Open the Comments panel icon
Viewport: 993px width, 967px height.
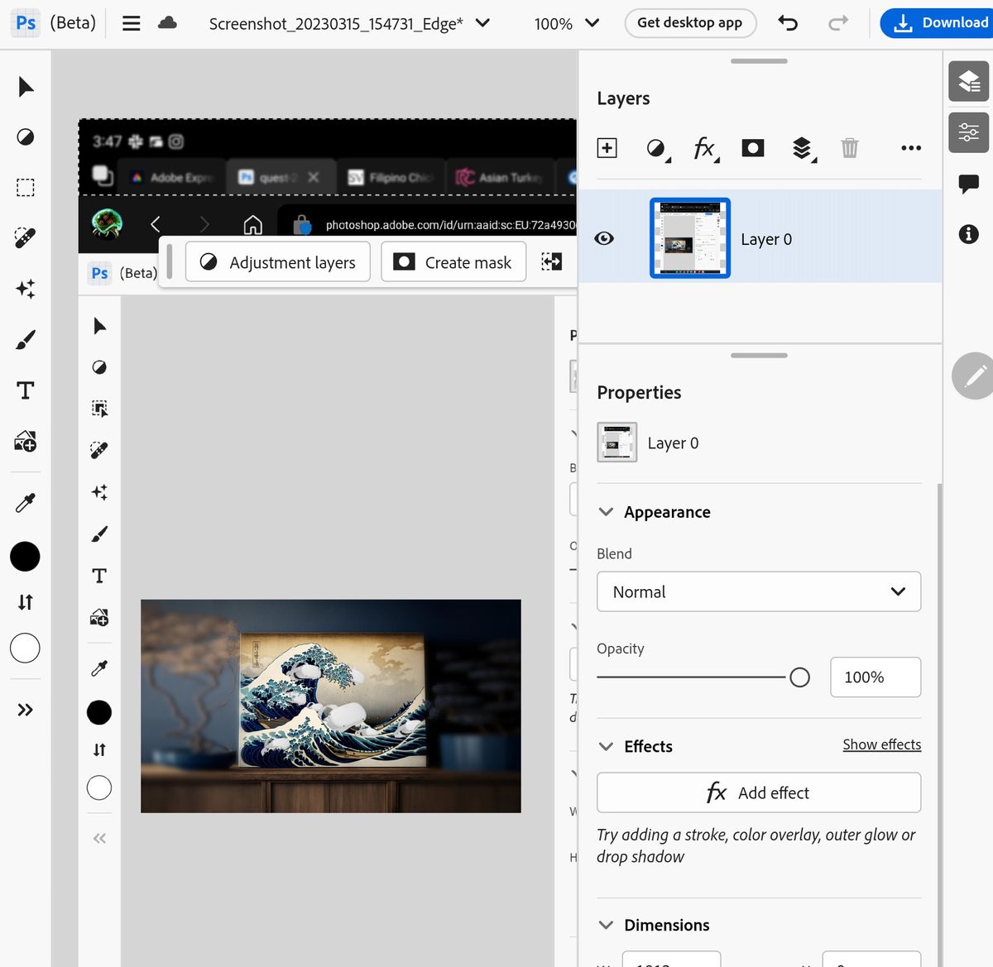point(968,184)
